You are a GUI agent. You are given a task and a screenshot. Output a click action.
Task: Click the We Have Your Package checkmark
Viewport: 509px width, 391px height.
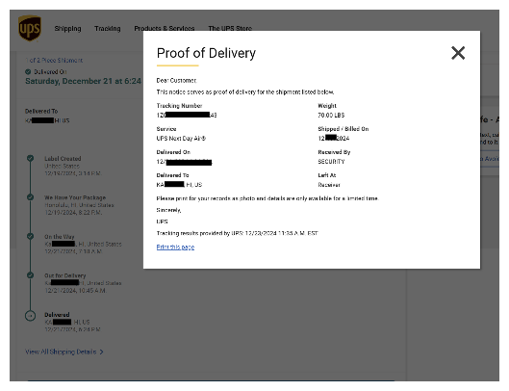pos(30,197)
